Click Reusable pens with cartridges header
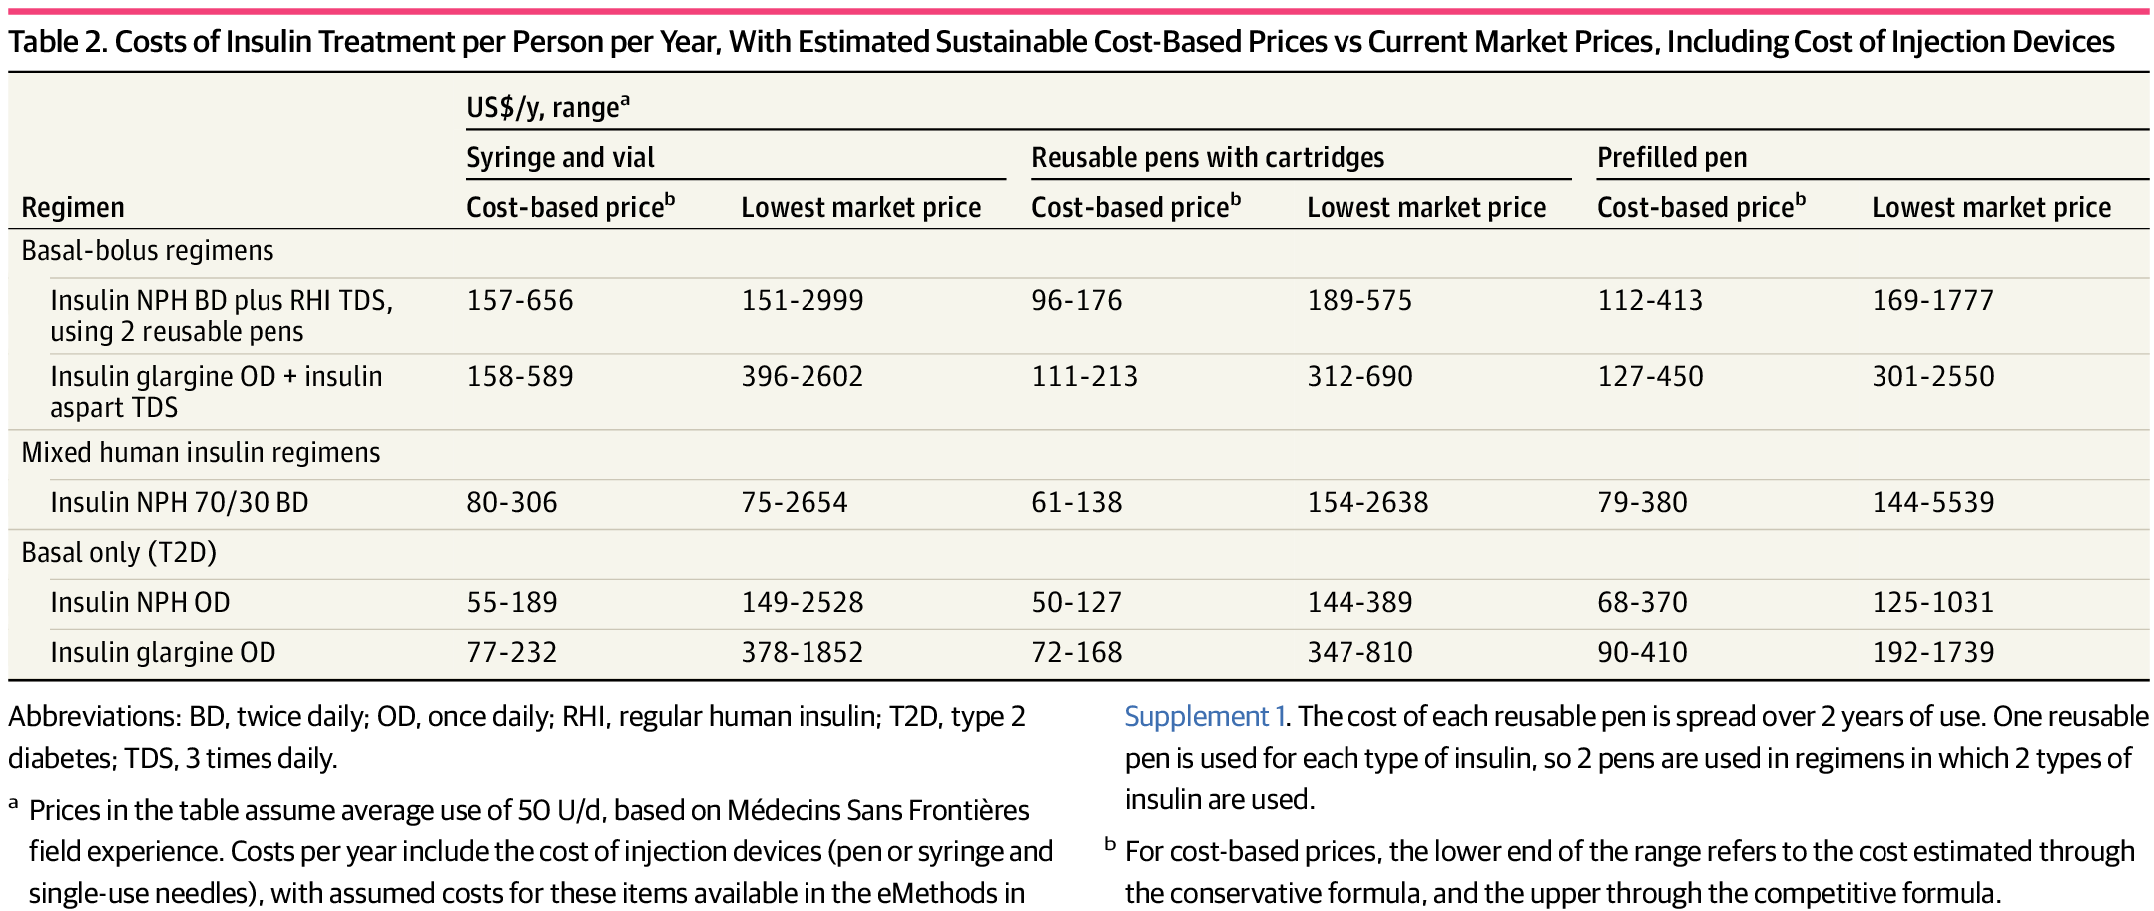The width and height of the screenshot is (2154, 911). click(x=1208, y=158)
